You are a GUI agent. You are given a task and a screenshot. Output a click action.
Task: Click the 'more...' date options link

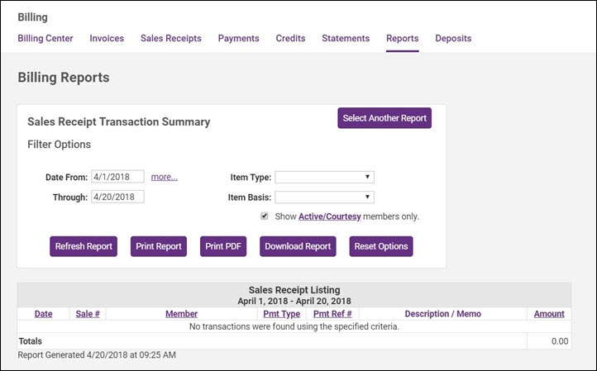tap(165, 177)
